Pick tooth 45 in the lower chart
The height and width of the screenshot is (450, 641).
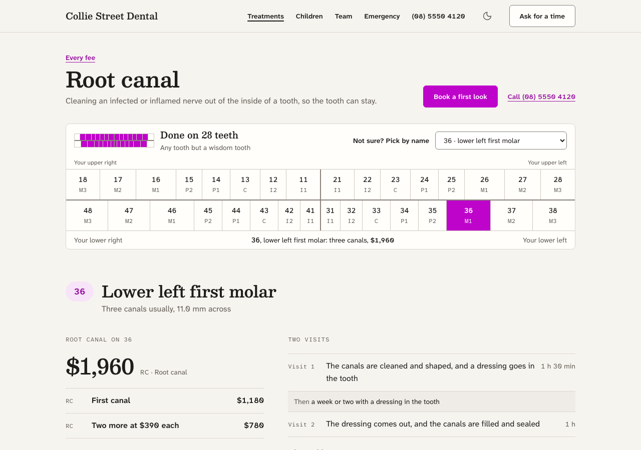pos(208,215)
